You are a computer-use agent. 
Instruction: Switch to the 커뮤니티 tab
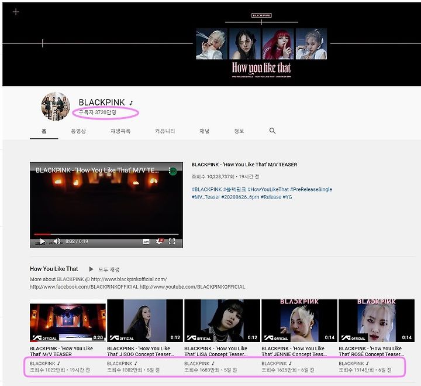click(165, 131)
